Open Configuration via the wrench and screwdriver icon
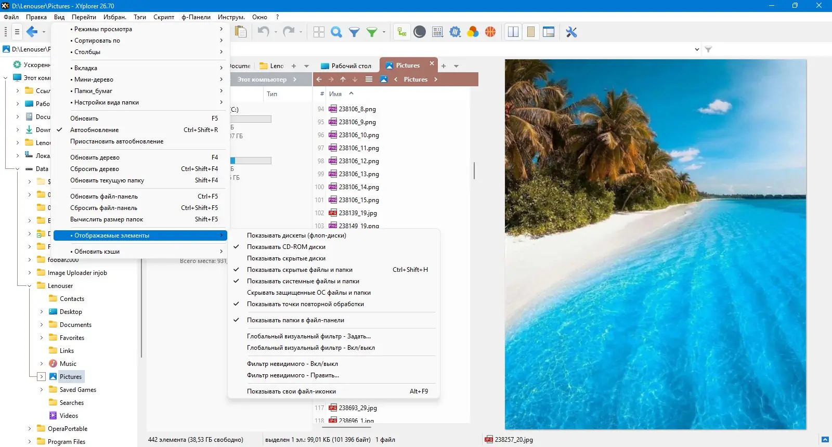Viewport: 832px width, 447px height. (x=571, y=32)
